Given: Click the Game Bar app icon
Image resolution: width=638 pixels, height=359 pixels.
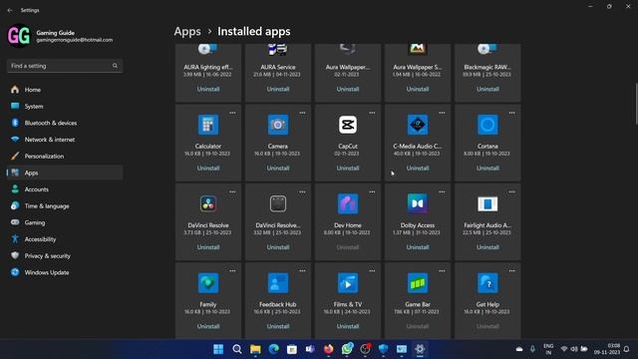Looking at the screenshot, I should 418,283.
